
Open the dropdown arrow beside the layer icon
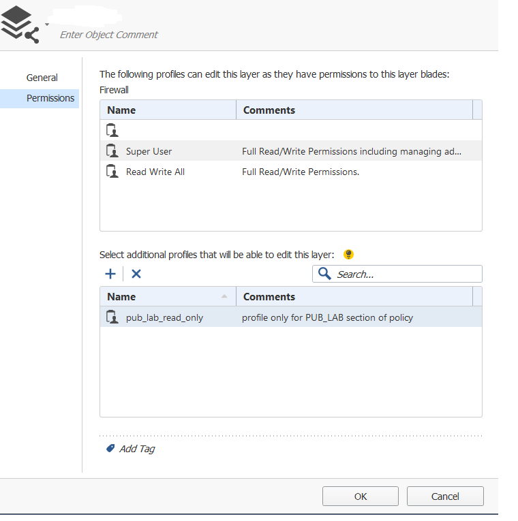click(47, 25)
